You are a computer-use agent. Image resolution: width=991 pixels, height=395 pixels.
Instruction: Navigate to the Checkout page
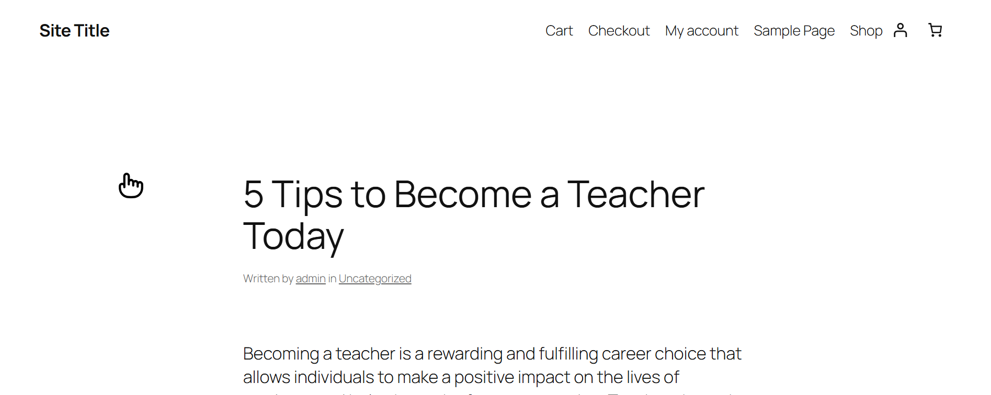click(619, 31)
